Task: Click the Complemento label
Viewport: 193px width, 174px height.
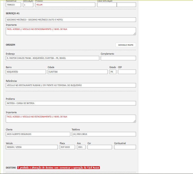Action: pos(107,54)
